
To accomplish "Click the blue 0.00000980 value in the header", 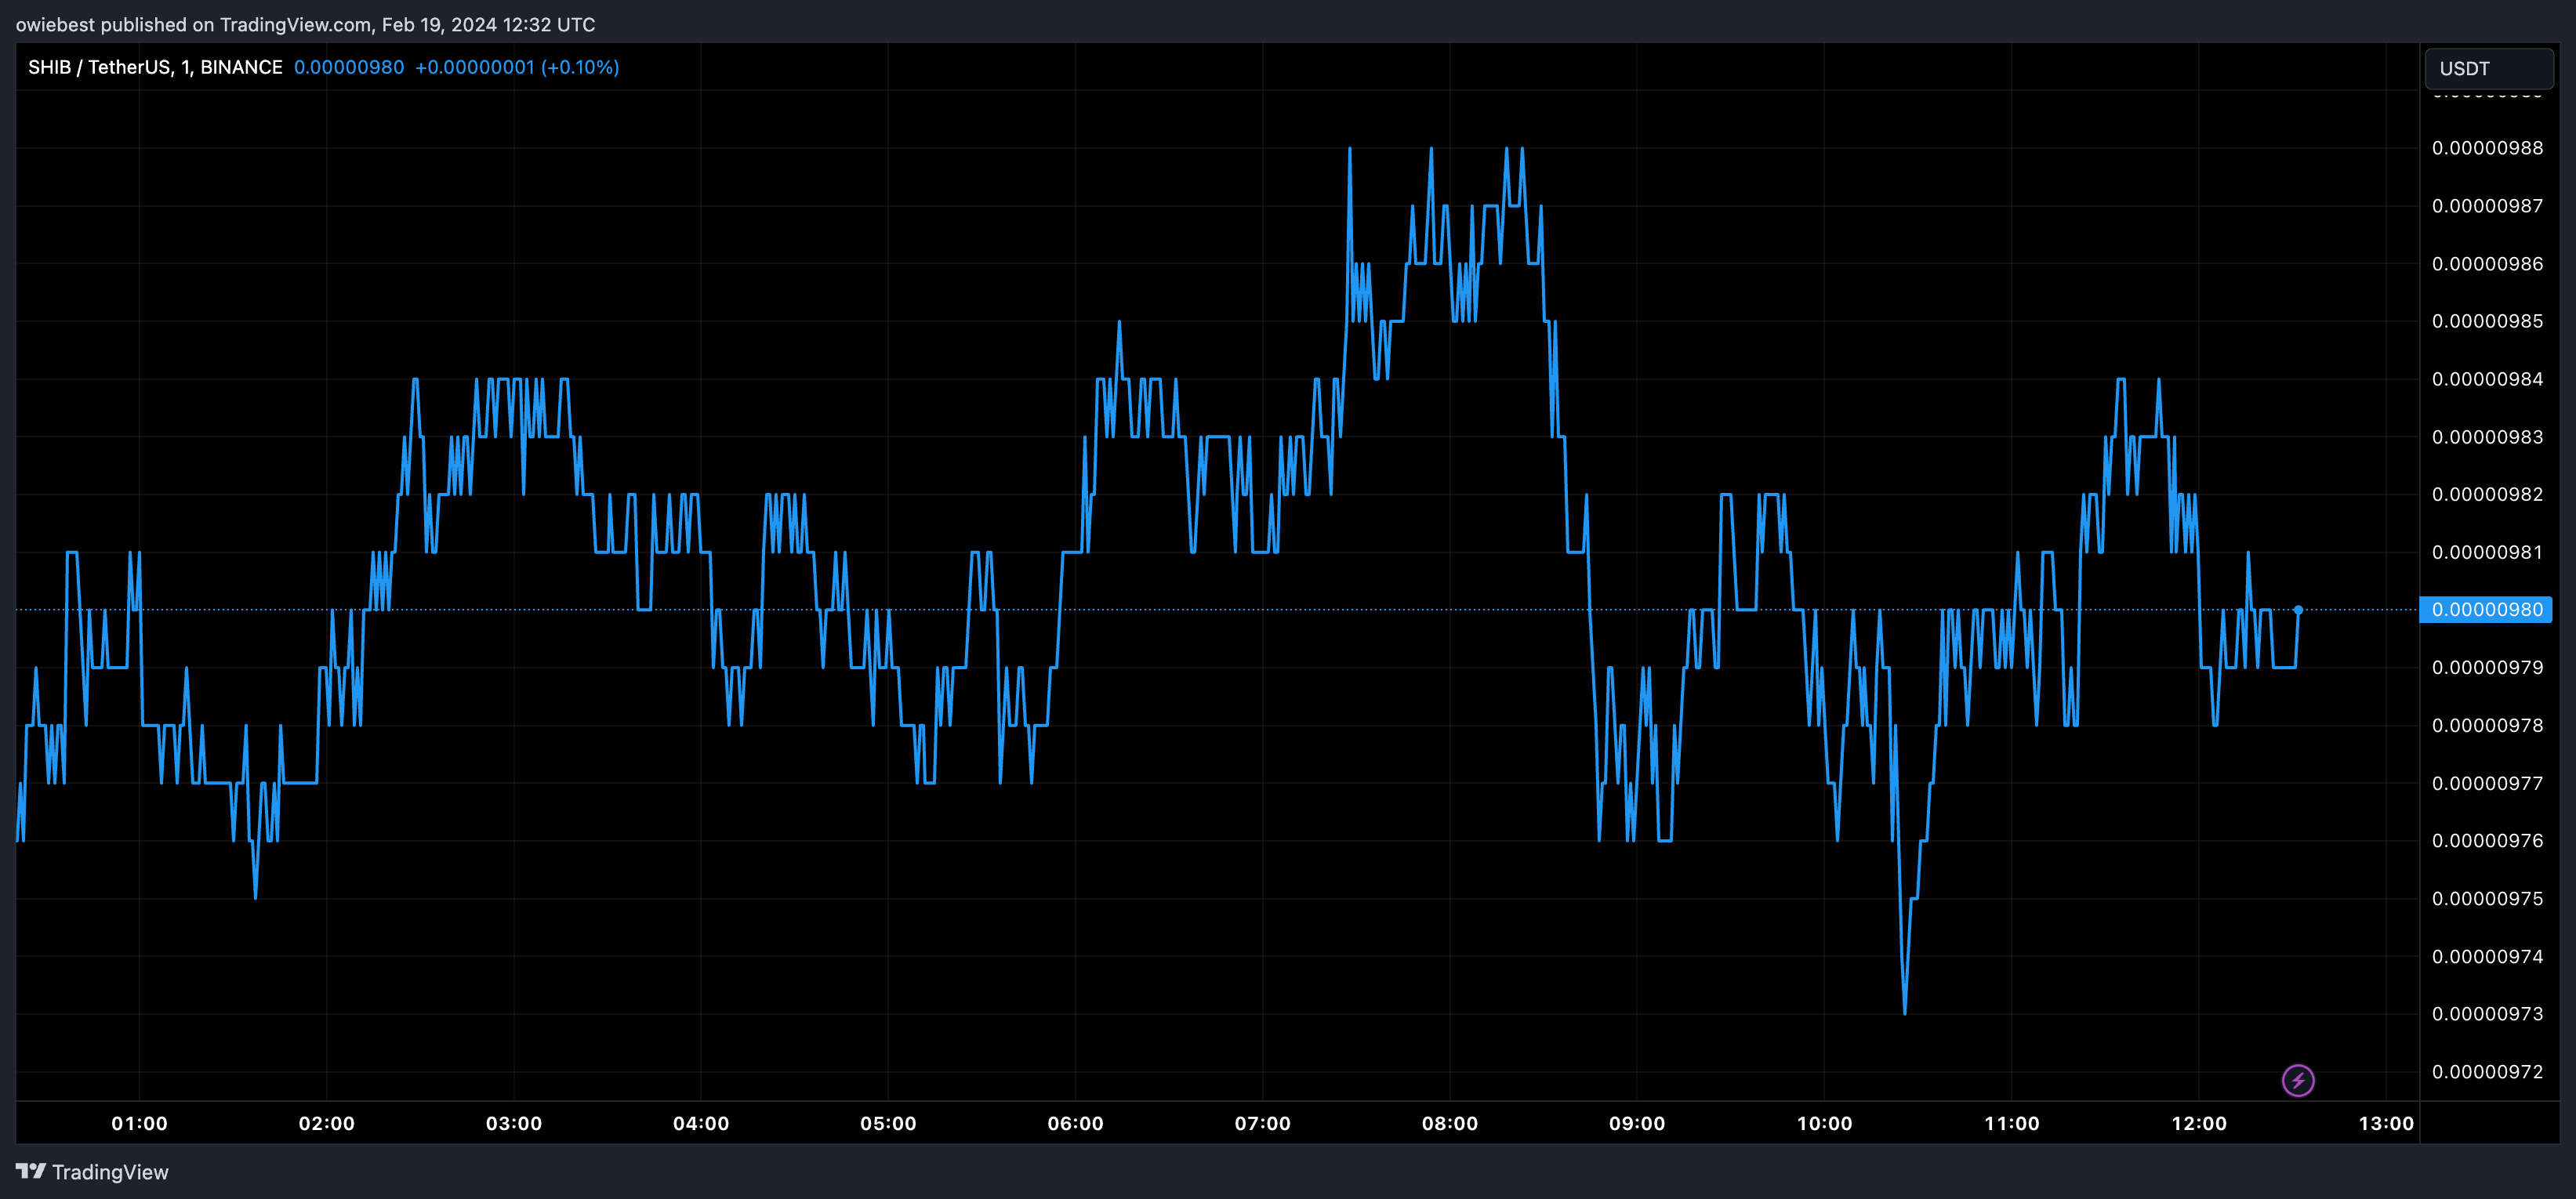I will (x=349, y=67).
